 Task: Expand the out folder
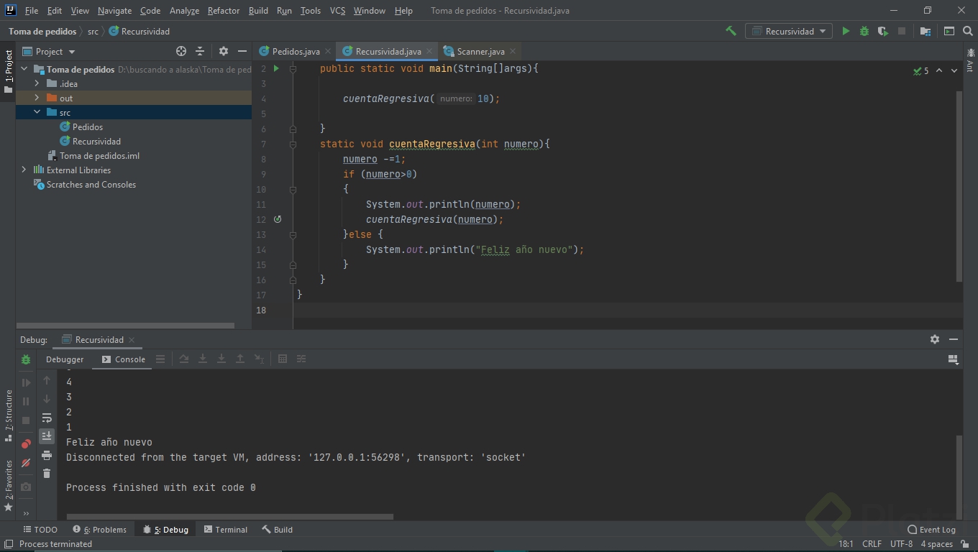tap(37, 98)
